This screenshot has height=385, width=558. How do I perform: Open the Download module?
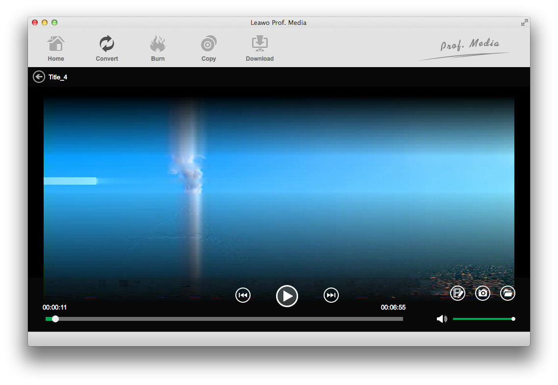coord(260,48)
